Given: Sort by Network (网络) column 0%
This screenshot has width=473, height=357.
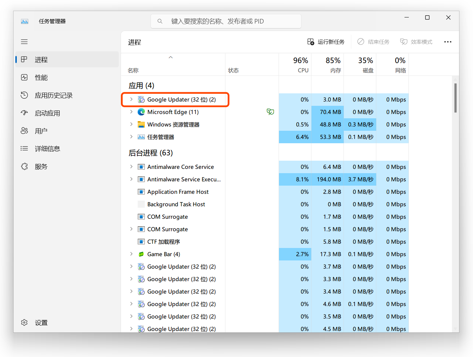Looking at the screenshot, I should [392, 64].
